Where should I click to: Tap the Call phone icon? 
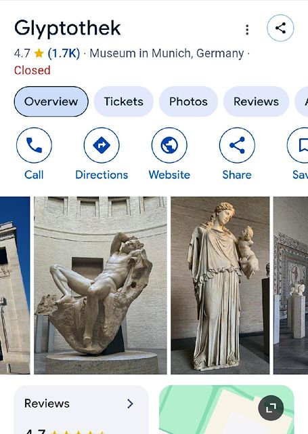pyautogui.click(x=34, y=145)
